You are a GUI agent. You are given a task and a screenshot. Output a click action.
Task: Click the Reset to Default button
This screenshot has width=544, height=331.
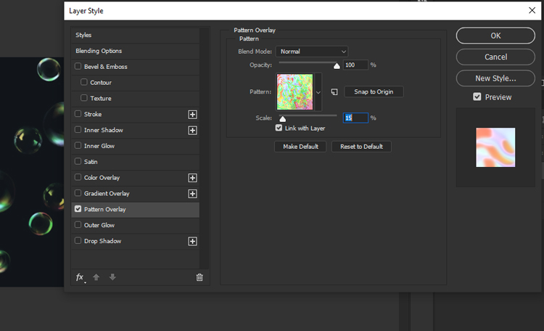[x=361, y=147]
